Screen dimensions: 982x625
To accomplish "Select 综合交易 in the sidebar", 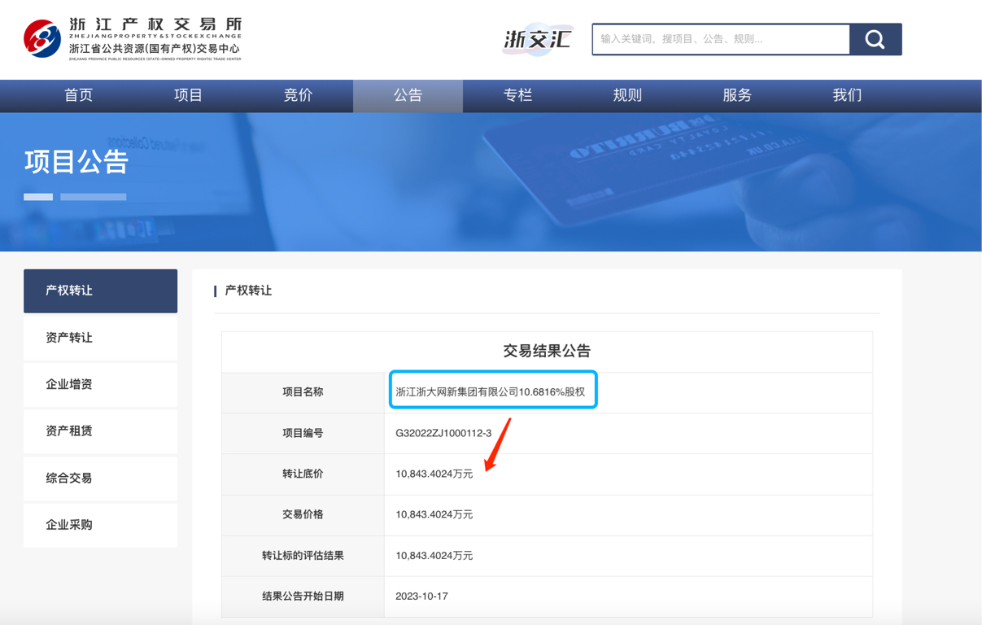I will [100, 479].
